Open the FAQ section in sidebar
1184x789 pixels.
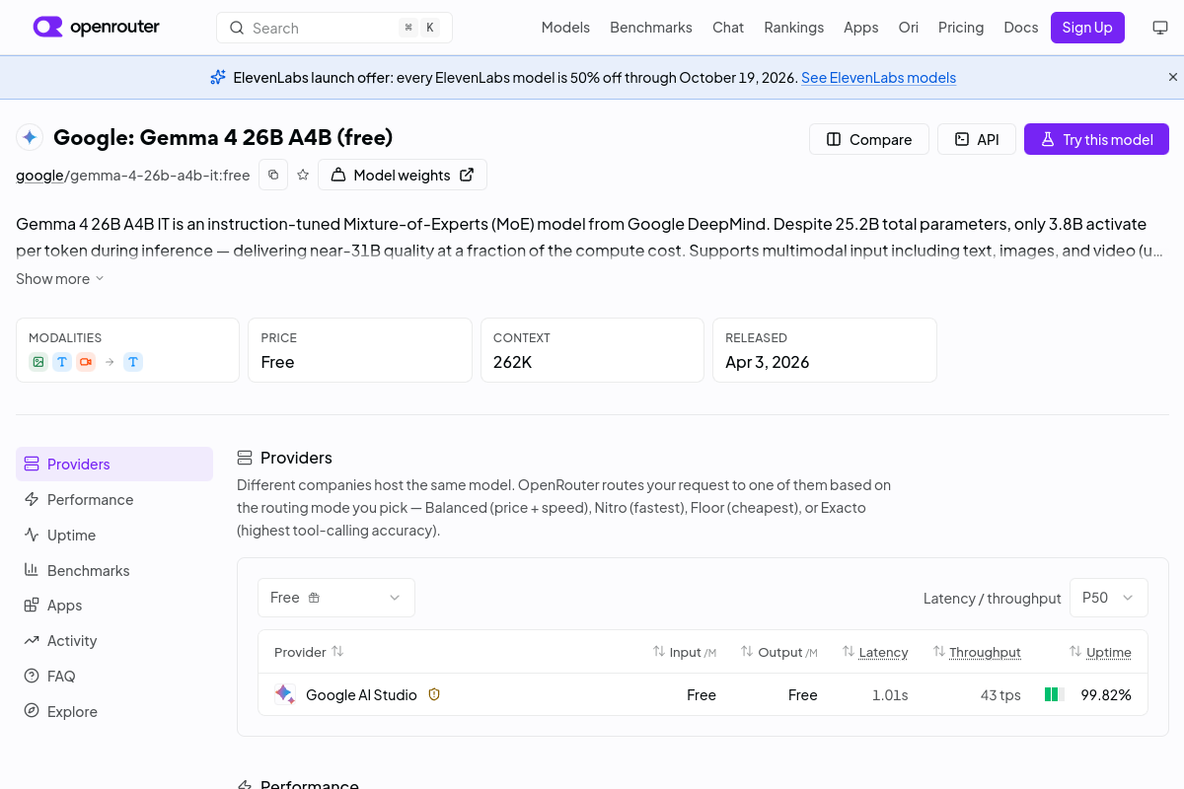pos(114,677)
